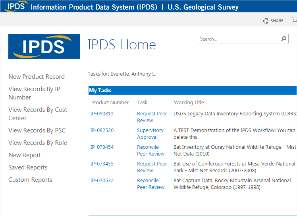Select View Records By Cost Center
The image size is (297, 216).
point(38,114)
